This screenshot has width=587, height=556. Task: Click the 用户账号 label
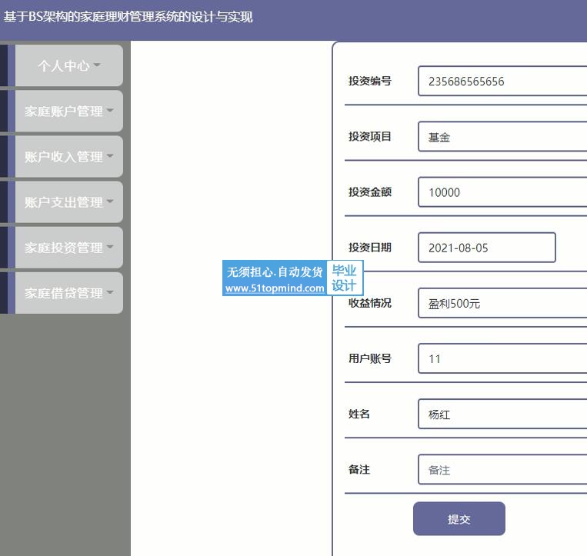(370, 358)
